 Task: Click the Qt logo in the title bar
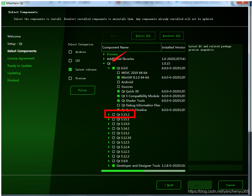click(x=3, y=3)
